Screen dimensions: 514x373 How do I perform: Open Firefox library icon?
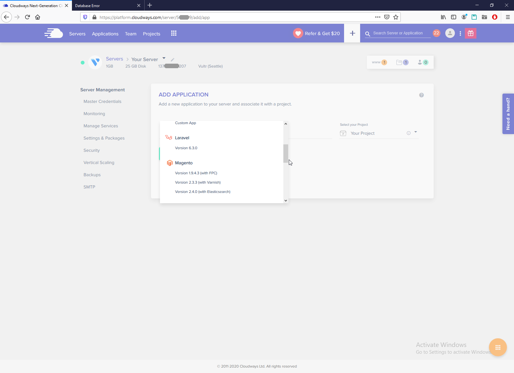coord(443,17)
